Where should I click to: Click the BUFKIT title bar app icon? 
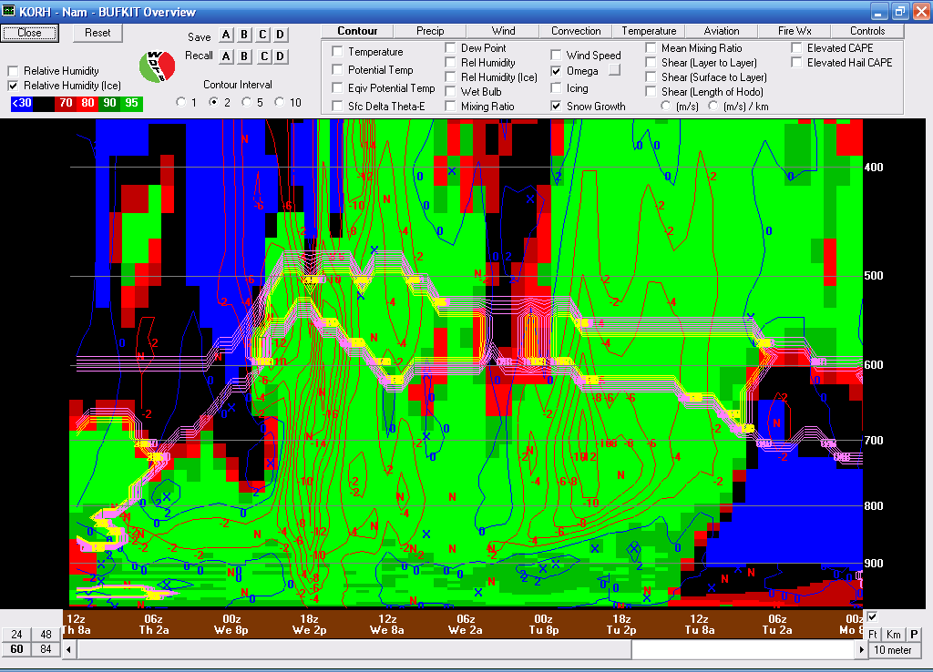click(8, 11)
